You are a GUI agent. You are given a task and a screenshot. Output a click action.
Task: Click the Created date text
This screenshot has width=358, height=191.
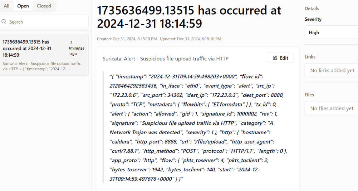pyautogui.click(x=127, y=39)
